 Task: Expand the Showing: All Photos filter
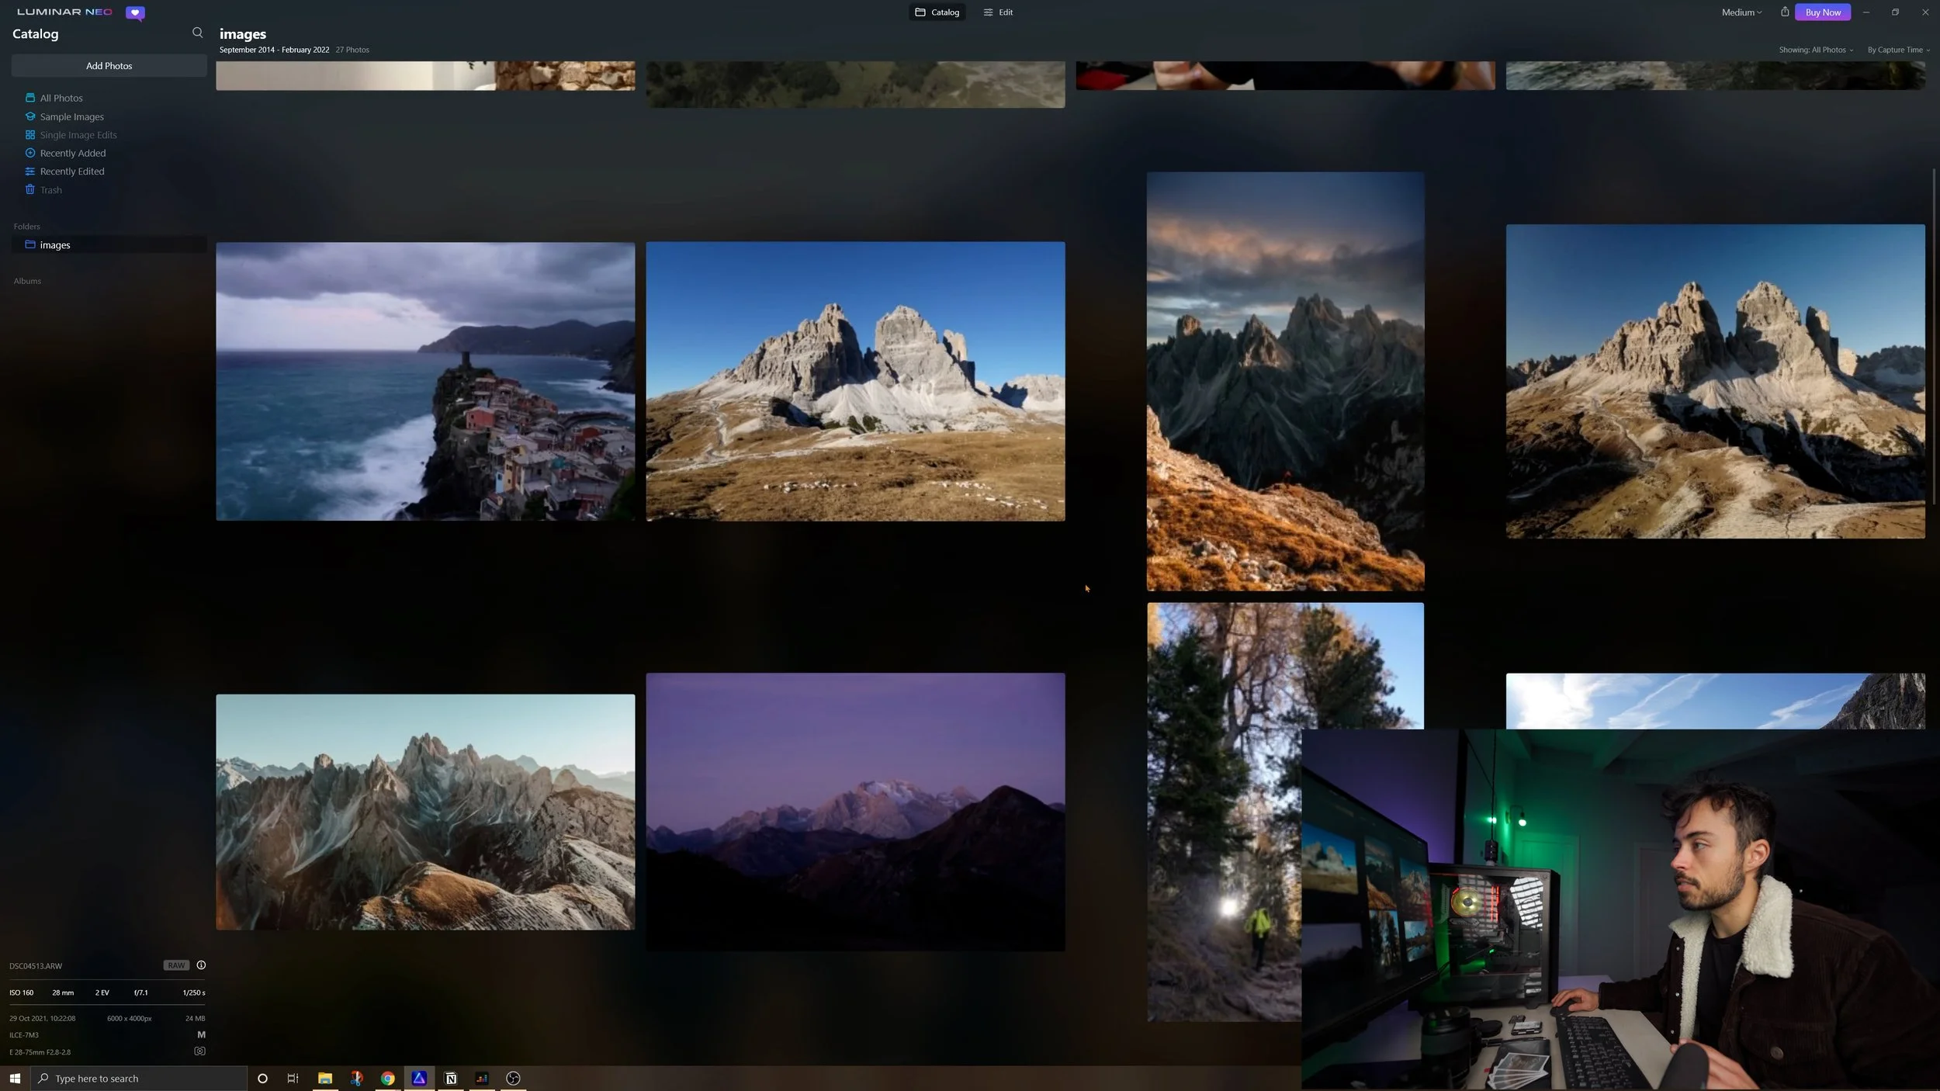coord(1815,50)
